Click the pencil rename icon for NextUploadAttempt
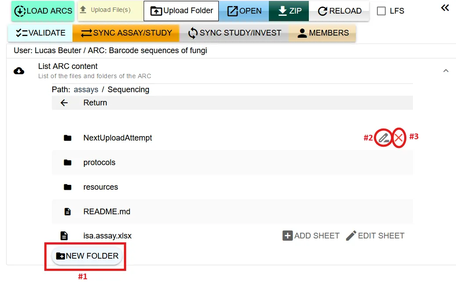 (x=384, y=138)
